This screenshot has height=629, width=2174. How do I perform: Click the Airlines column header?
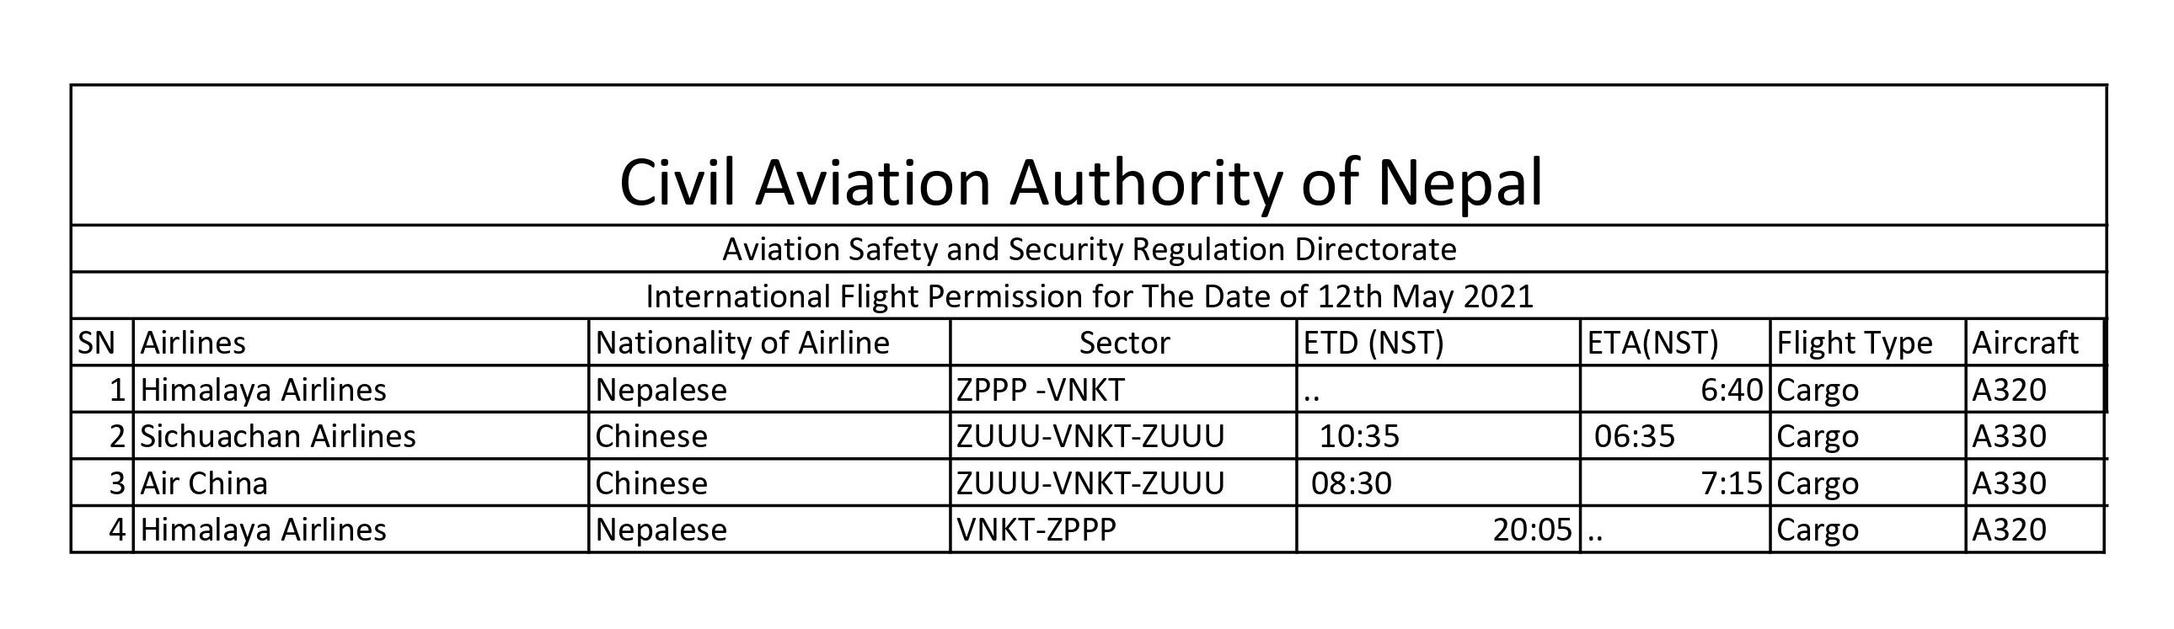(x=192, y=344)
